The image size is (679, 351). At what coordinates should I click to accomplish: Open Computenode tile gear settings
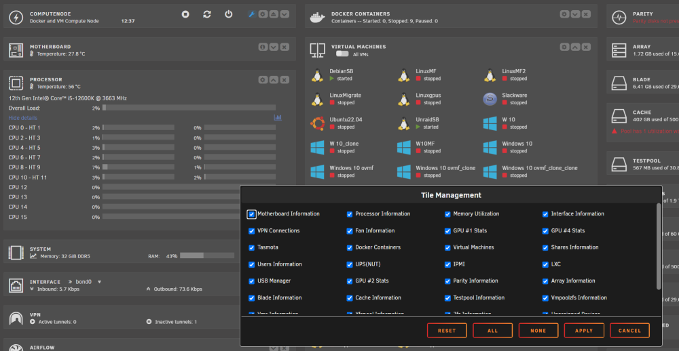tap(263, 14)
